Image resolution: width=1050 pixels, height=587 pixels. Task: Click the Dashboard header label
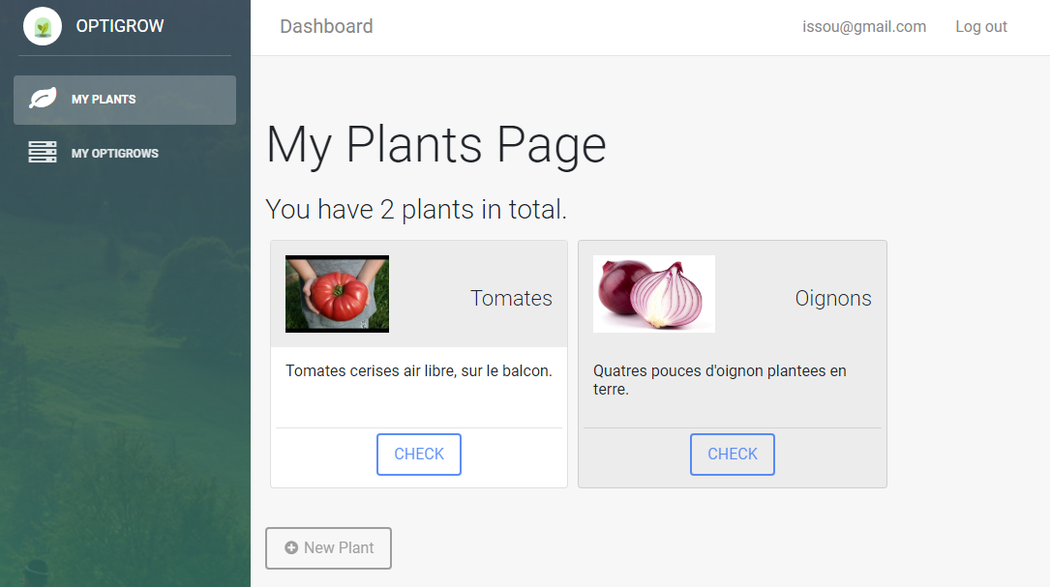click(x=326, y=26)
